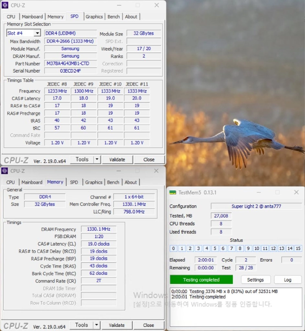305x331 pixels.
Task: Click the Channel # 1 x 64-bit value
Action: (134, 197)
